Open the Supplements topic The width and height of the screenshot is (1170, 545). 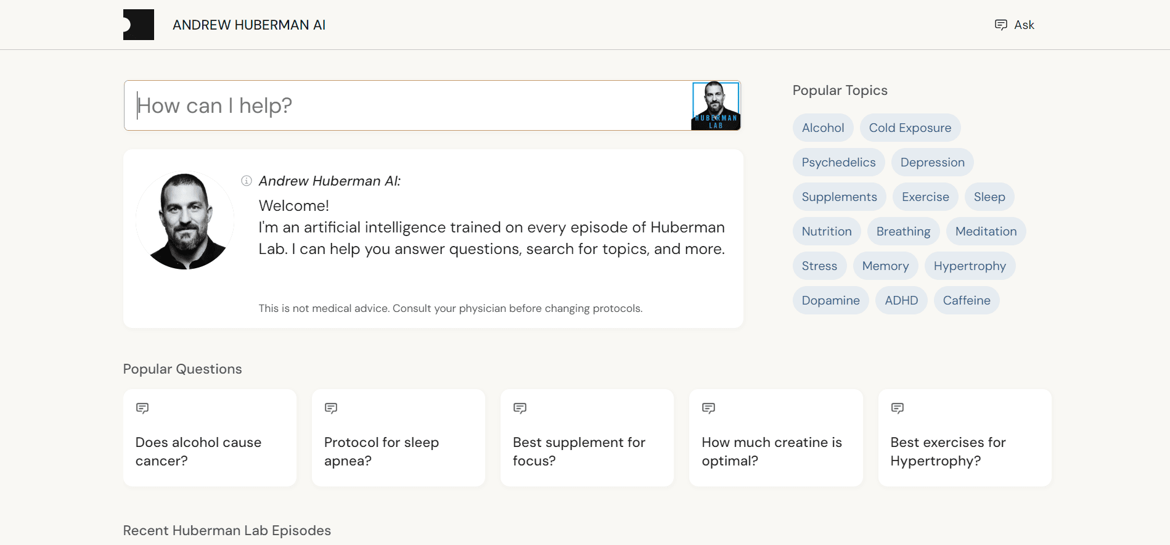click(x=839, y=197)
